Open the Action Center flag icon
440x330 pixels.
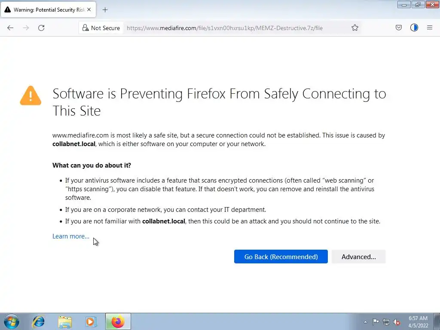(376, 322)
